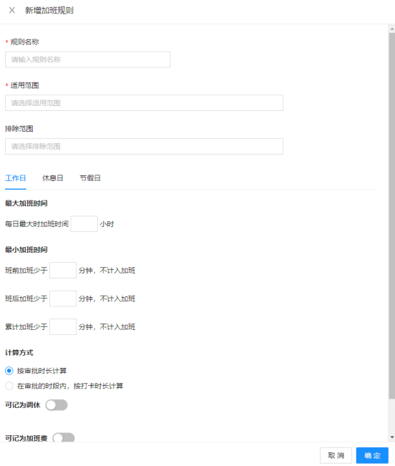Click the vertical scrollbar thumb
Viewport: 395px width, 466px height.
(x=392, y=215)
